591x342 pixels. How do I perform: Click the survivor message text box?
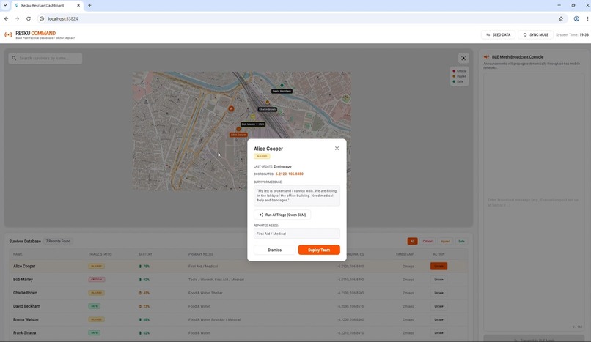[297, 196]
